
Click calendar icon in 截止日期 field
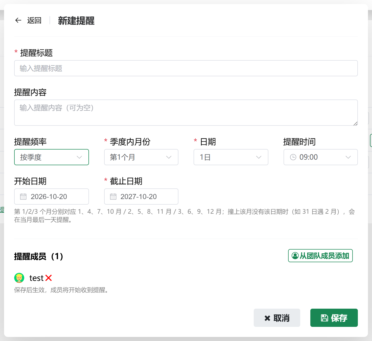click(x=113, y=197)
